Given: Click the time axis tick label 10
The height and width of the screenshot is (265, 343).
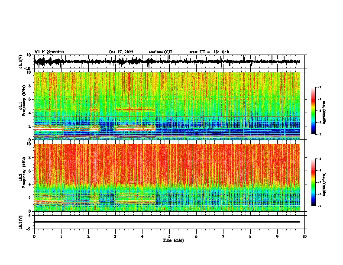Looking at the screenshot, I should point(304,236).
